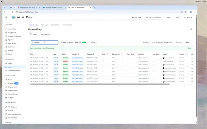
Task: Click the Failure status badge row
Action: click(65, 61)
